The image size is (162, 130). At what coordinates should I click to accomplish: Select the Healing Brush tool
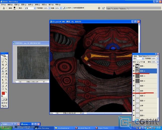3,68
